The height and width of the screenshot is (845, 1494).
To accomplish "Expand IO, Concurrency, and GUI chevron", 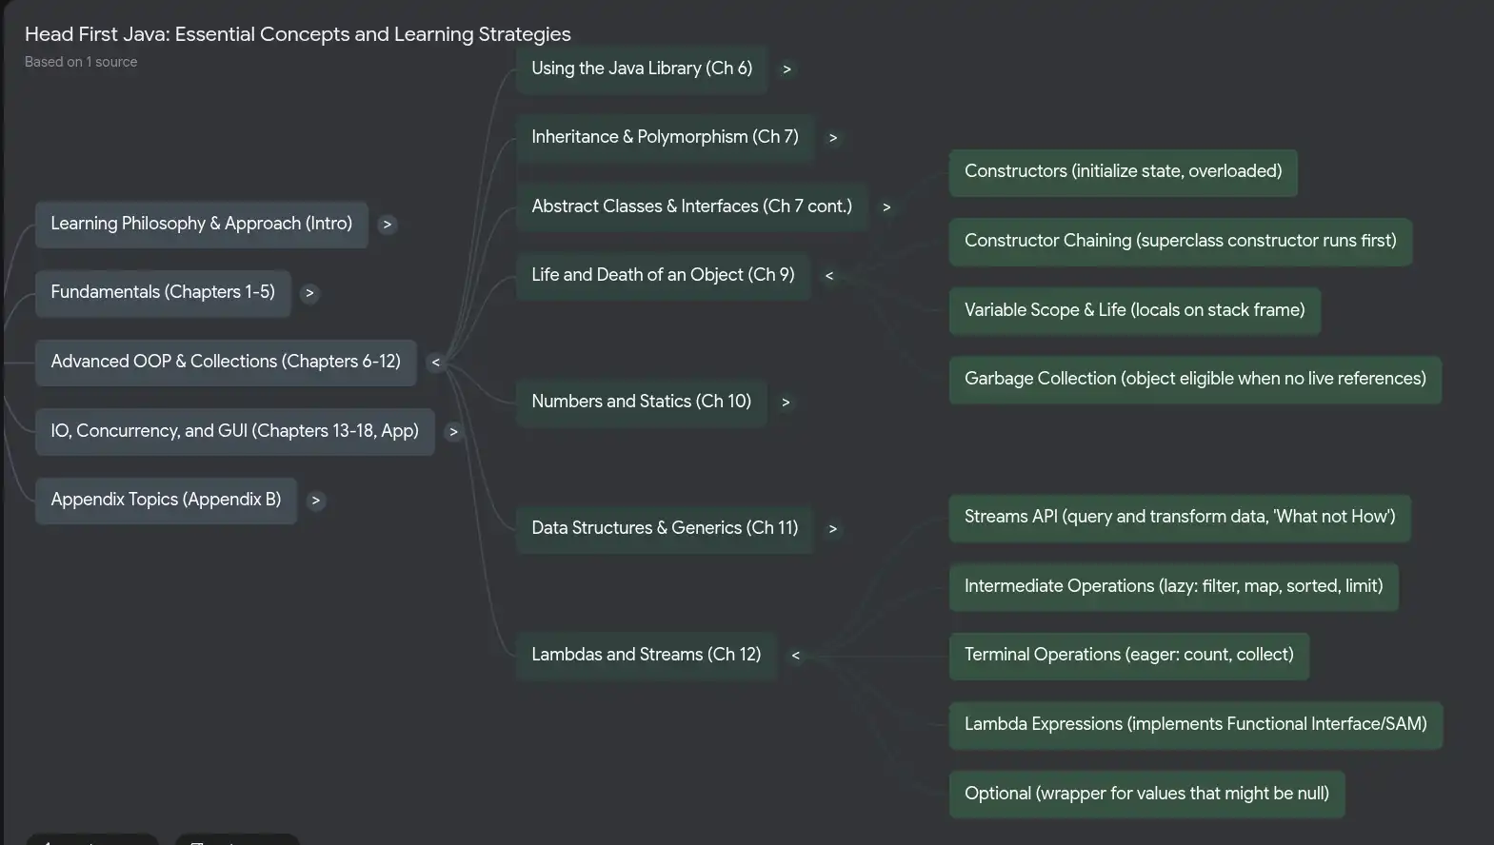I will tap(453, 432).
